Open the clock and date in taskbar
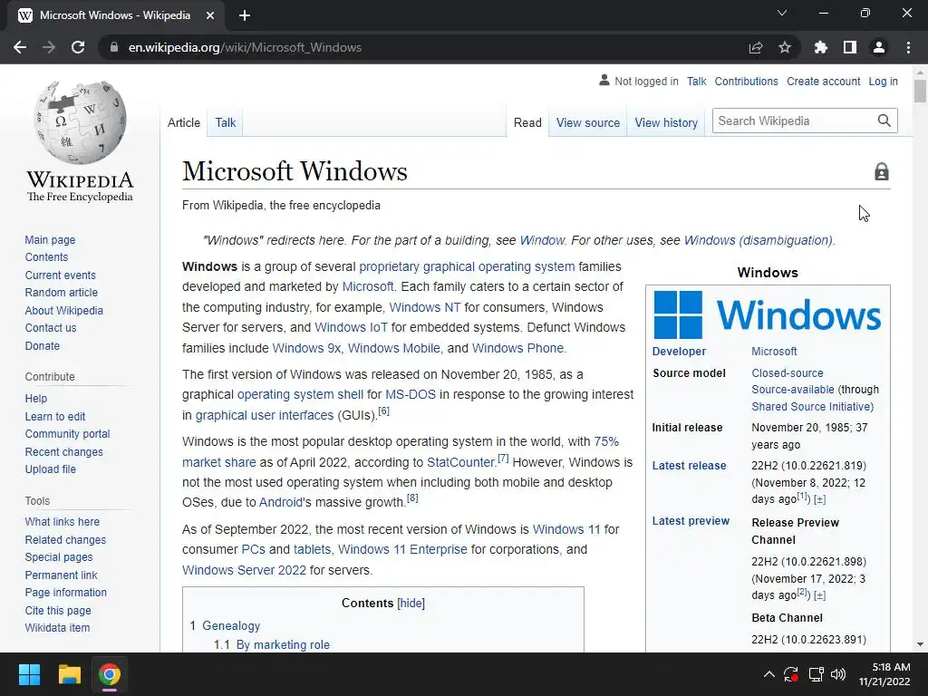The height and width of the screenshot is (696, 928). tap(884, 674)
